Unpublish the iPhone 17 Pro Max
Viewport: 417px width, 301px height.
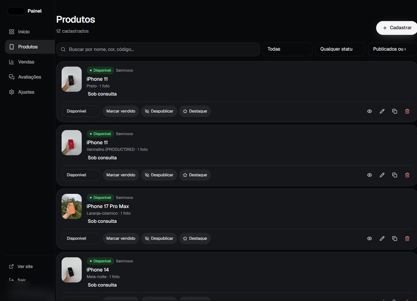click(x=159, y=238)
